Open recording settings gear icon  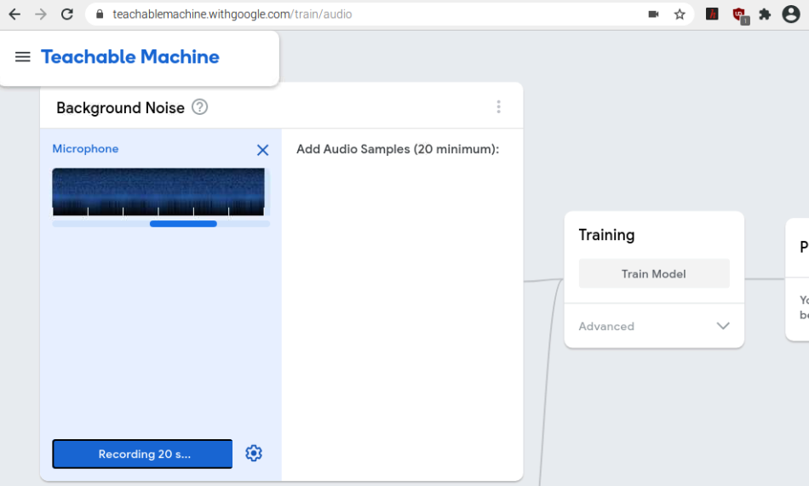[x=253, y=453]
